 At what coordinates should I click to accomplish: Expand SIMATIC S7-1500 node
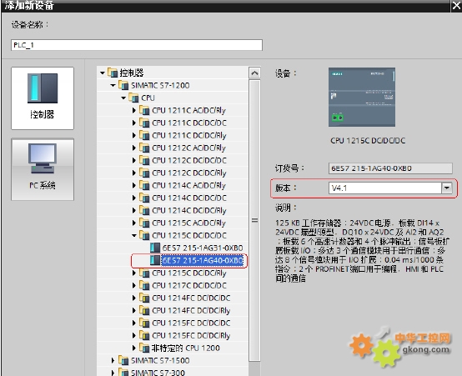(113, 360)
